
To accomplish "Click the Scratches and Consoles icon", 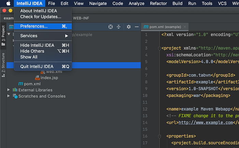I will tap(15, 96).
